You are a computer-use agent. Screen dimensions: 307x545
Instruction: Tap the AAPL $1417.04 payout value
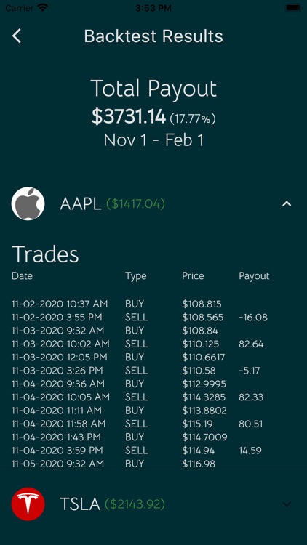(x=135, y=204)
